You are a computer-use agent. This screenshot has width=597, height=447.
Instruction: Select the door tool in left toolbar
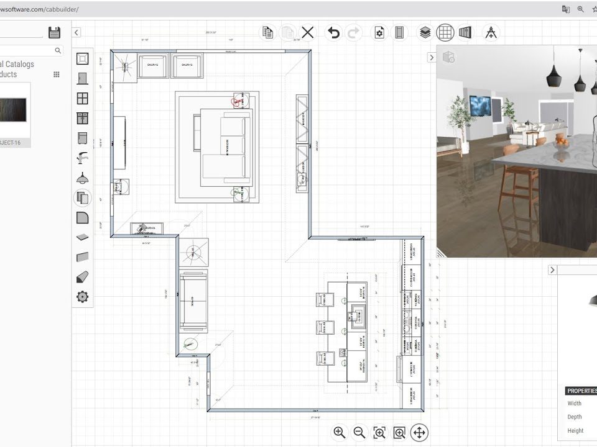(x=82, y=78)
